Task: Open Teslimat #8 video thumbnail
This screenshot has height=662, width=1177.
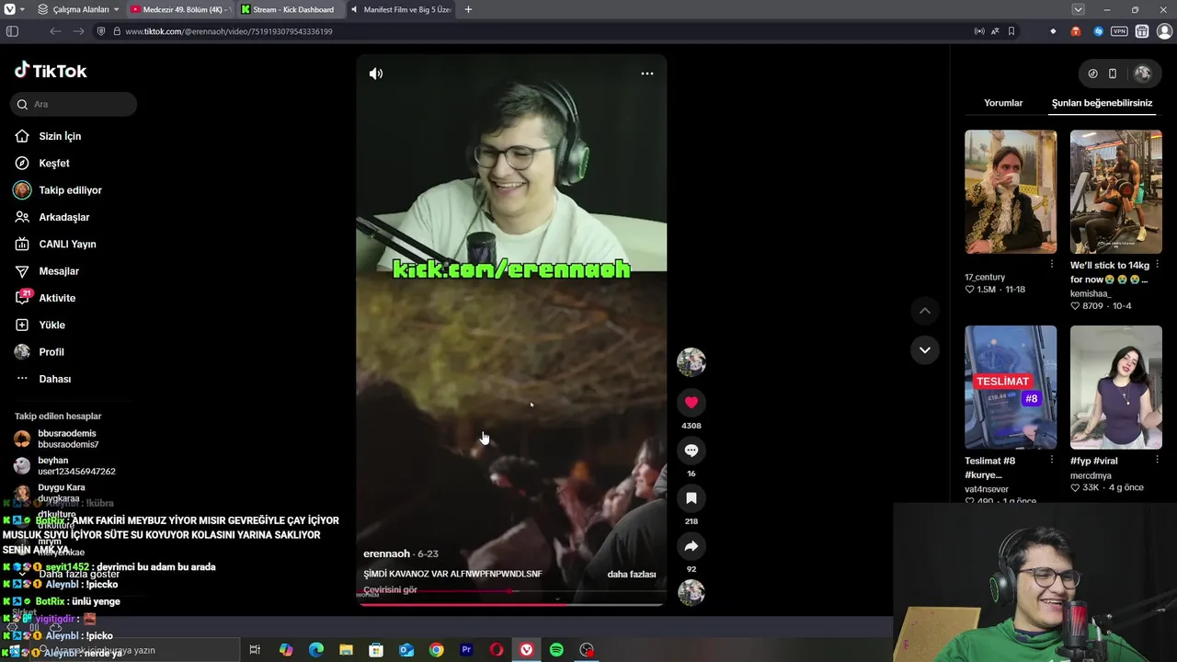Action: [x=1011, y=387]
